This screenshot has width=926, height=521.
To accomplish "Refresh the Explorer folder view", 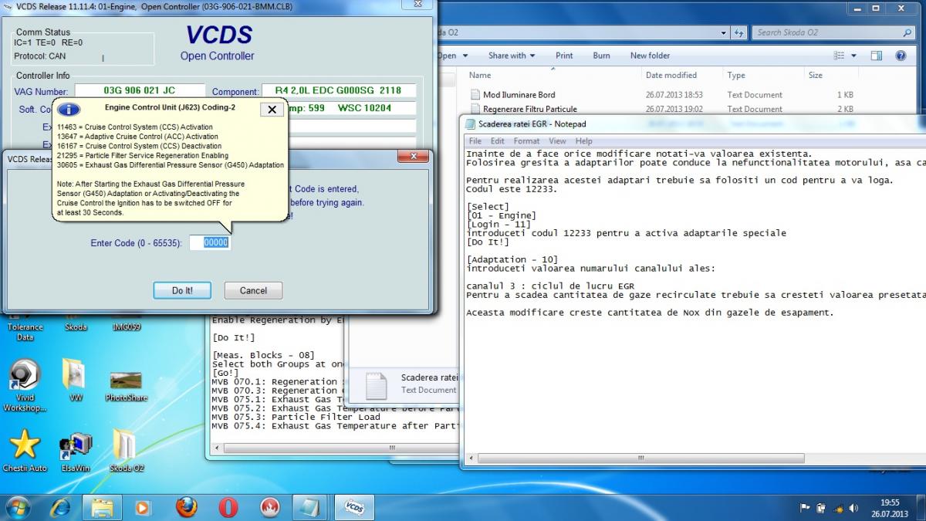I will pyautogui.click(x=739, y=32).
